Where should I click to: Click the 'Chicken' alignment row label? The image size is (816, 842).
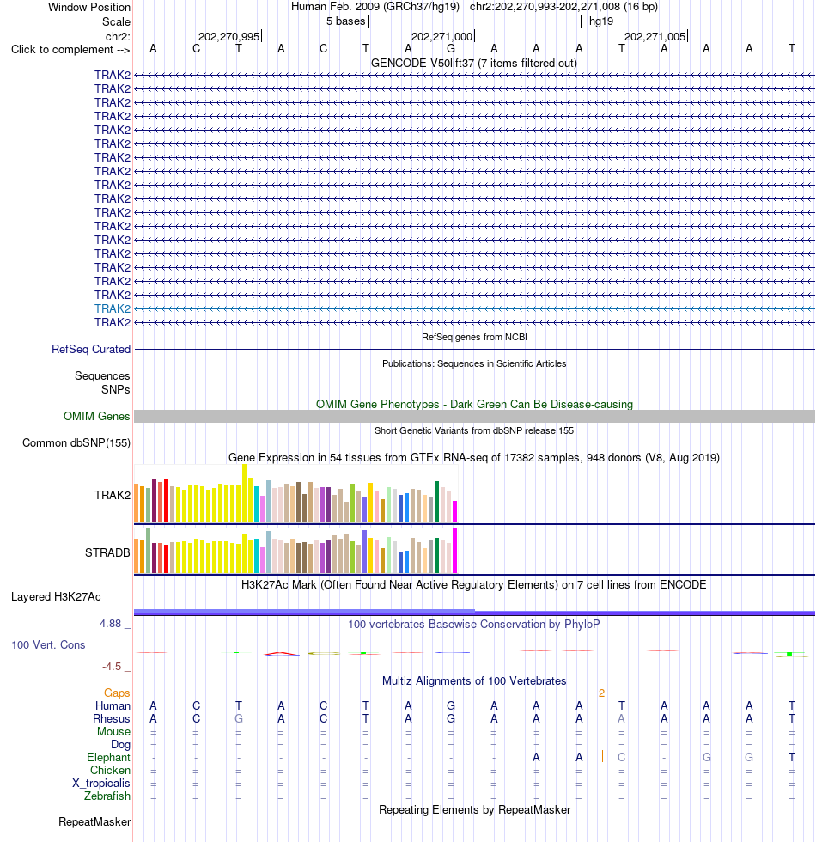pyautogui.click(x=110, y=771)
